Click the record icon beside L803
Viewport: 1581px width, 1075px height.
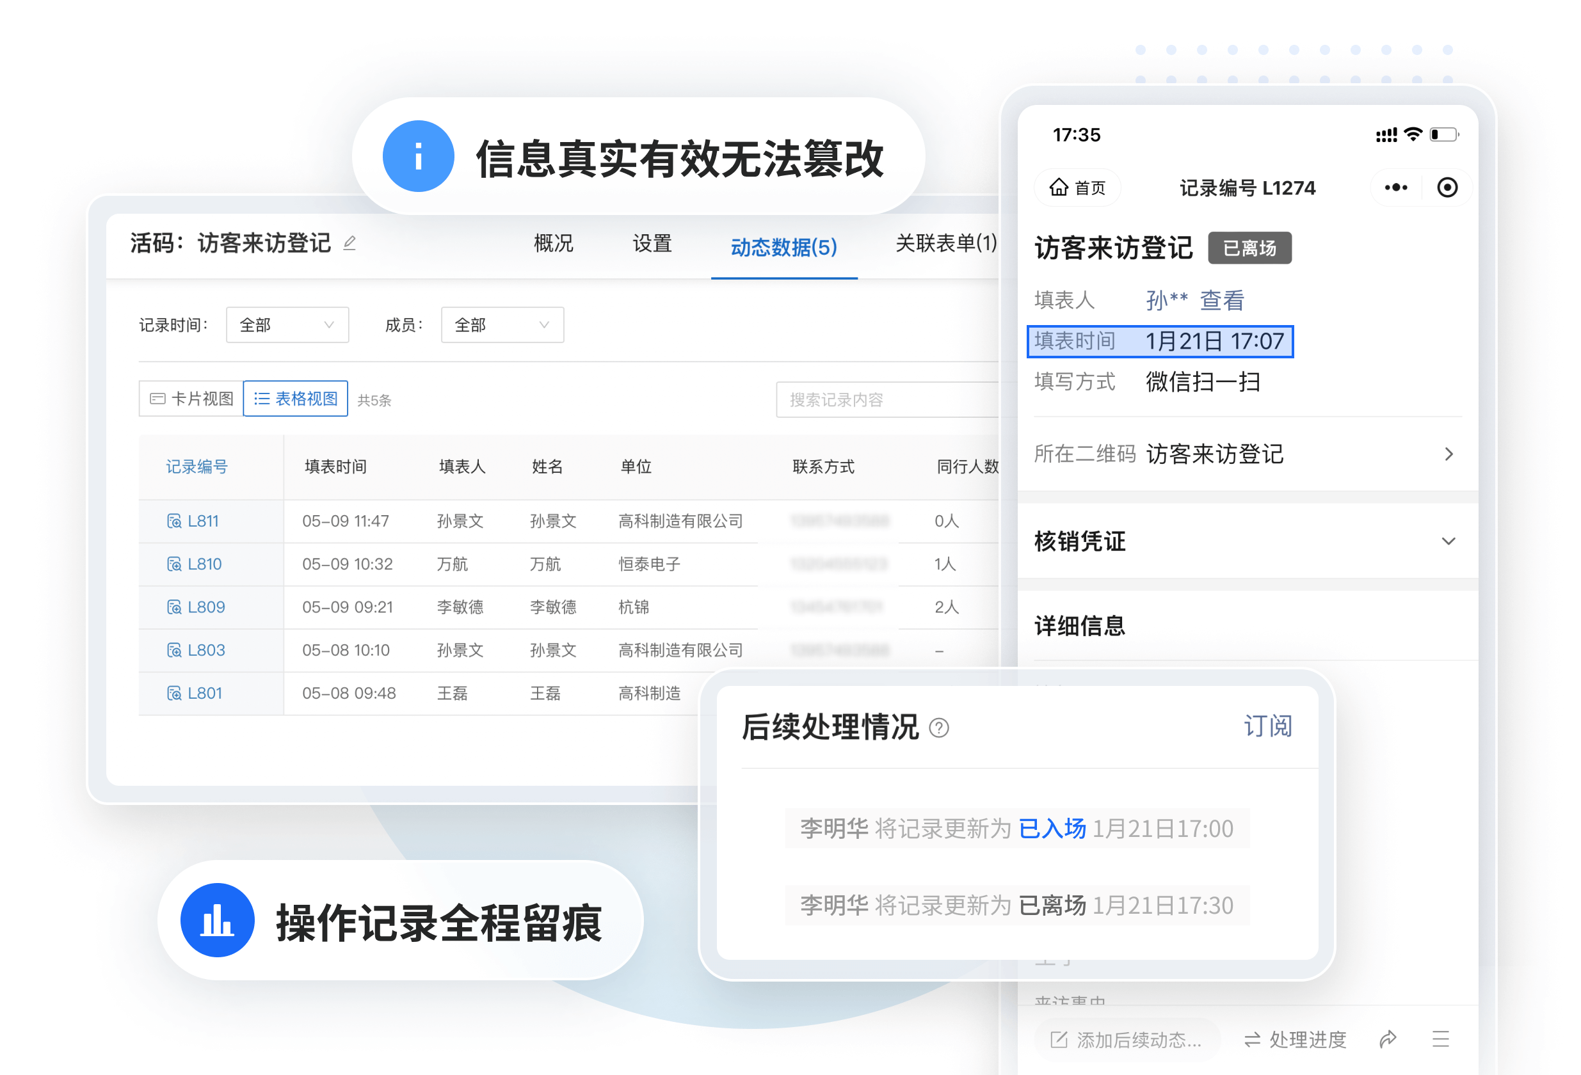174,649
